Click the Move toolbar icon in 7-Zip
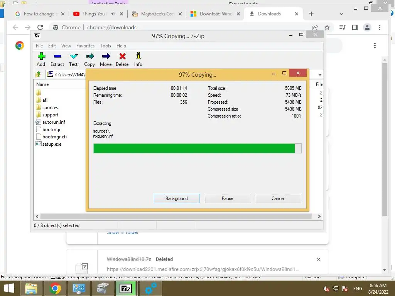Screen dimensions: 395x296 (106, 59)
